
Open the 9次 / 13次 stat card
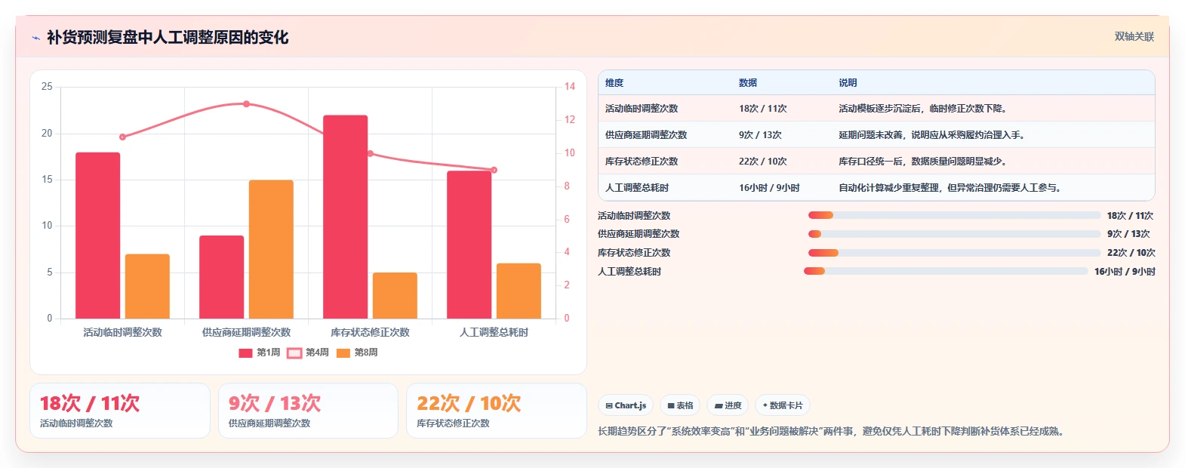[308, 411]
